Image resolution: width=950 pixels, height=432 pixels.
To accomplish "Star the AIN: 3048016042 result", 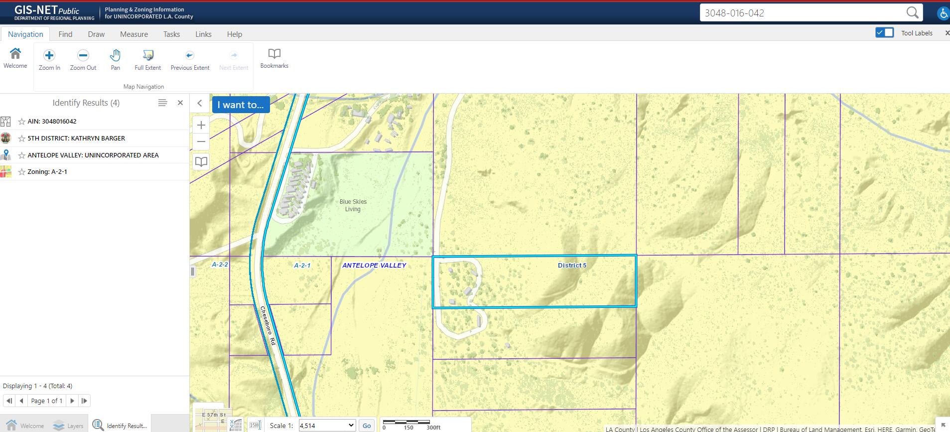I will pos(21,122).
